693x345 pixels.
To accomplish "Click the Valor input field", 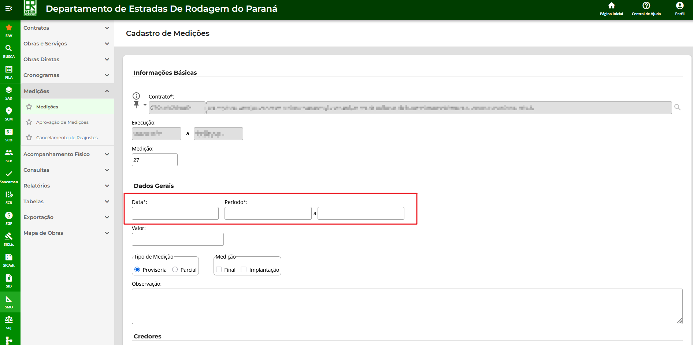I will click(178, 240).
